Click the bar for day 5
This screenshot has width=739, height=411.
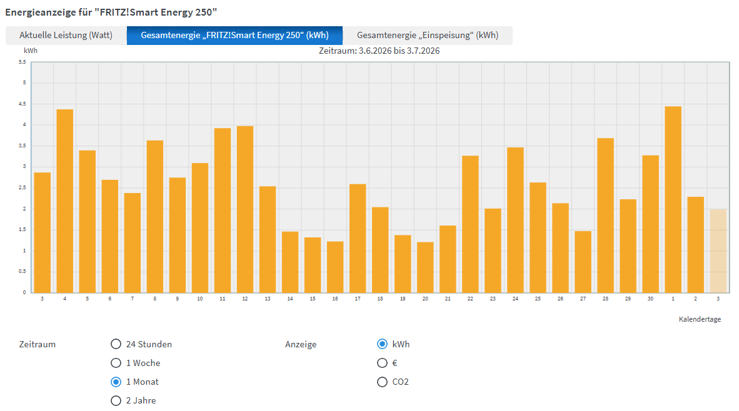(87, 222)
